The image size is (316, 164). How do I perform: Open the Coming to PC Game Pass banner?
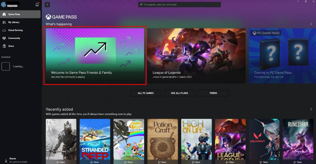pos(283,56)
